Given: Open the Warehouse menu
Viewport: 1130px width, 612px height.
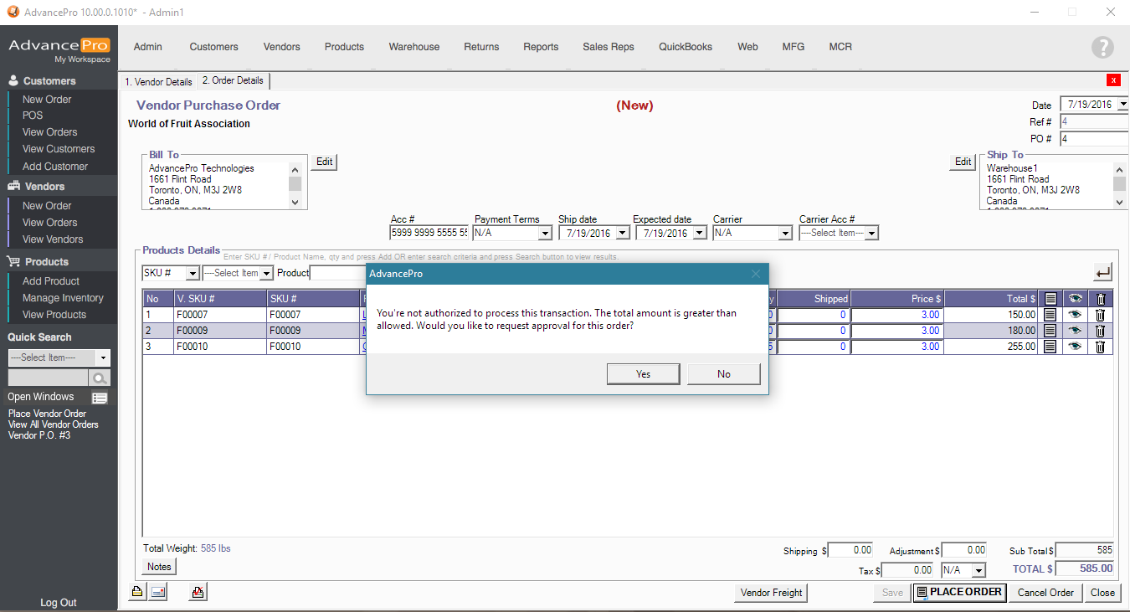Looking at the screenshot, I should coord(413,47).
